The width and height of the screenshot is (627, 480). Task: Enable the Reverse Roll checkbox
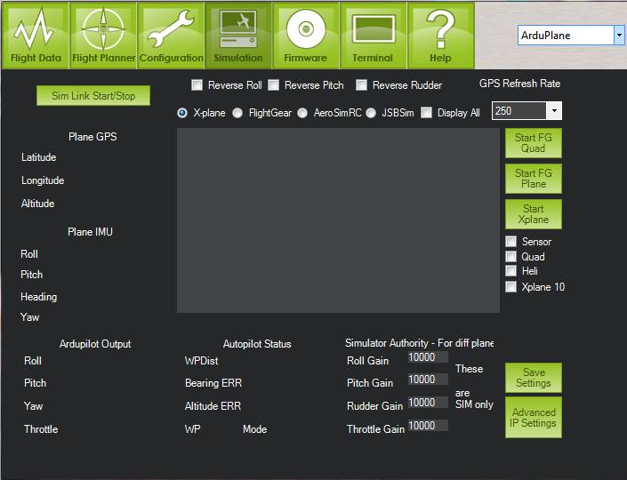197,85
